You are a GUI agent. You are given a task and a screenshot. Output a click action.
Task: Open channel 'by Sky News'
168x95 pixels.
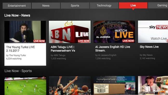click(x=146, y=55)
